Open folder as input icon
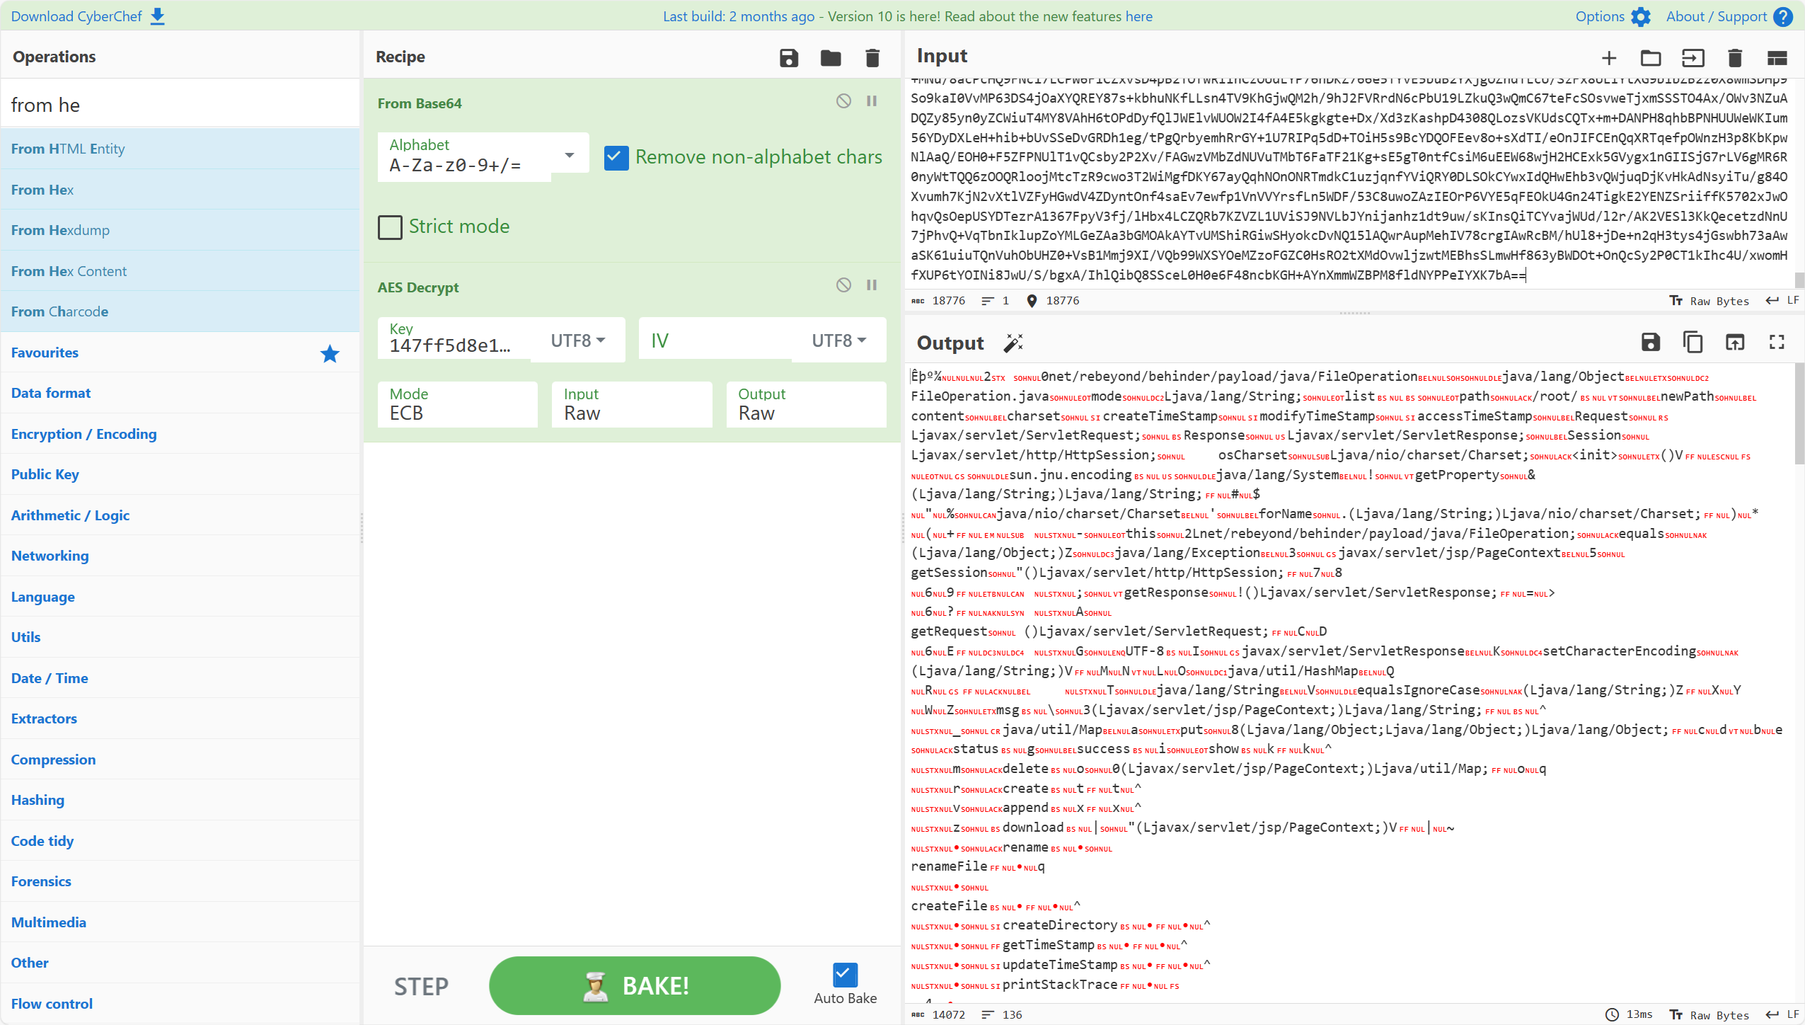Viewport: 1805px width, 1025px height. coord(1651,57)
